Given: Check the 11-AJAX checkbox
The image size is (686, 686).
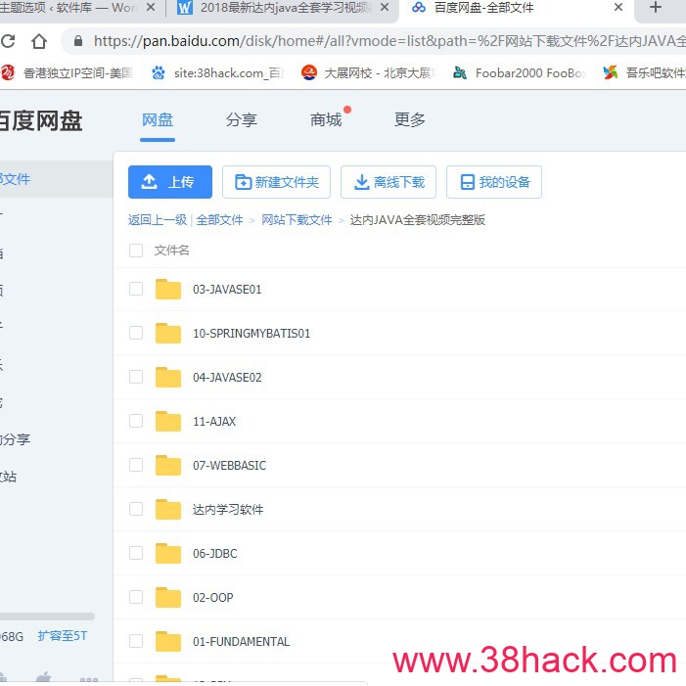Looking at the screenshot, I should tap(136, 421).
